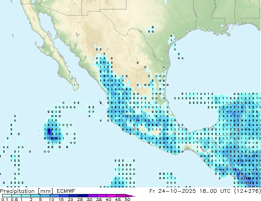Image resolution: width=261 pixels, height=201 pixels.
Task: Click the 25–30 mm dark blue swatch
Action: [83, 196]
